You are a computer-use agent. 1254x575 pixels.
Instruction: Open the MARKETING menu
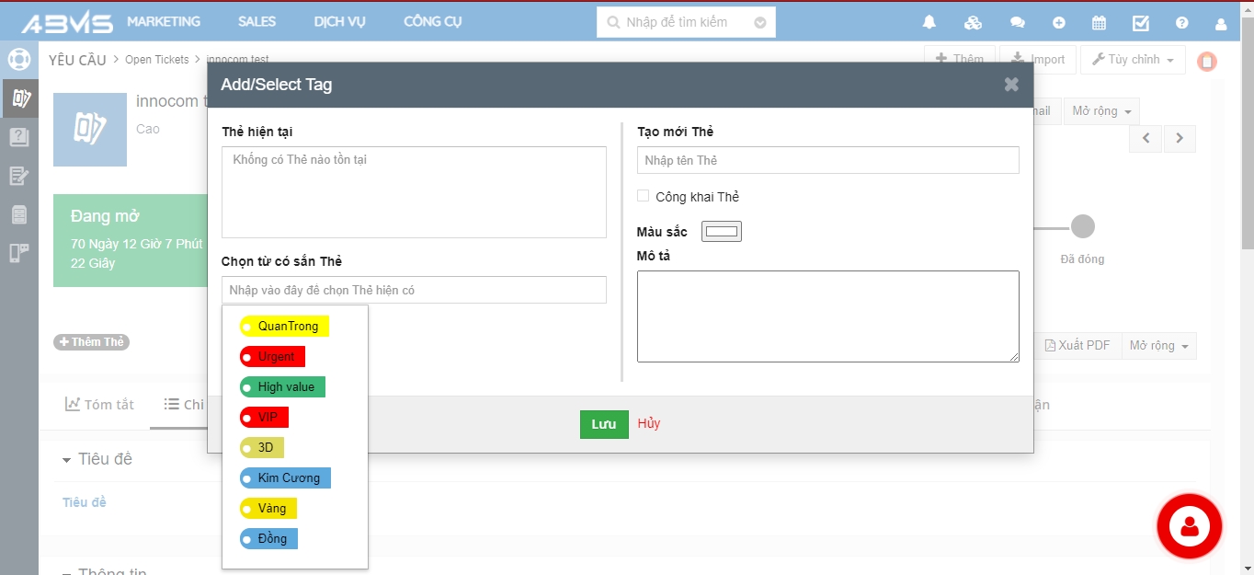point(164,21)
